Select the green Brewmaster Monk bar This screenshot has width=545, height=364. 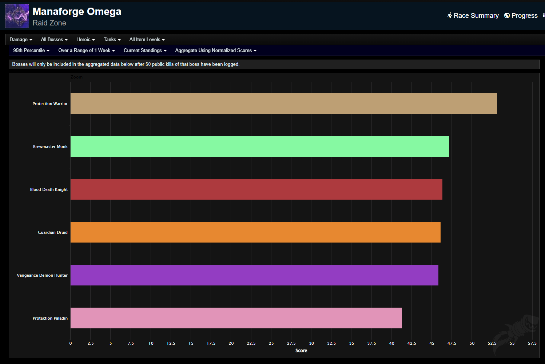259,147
